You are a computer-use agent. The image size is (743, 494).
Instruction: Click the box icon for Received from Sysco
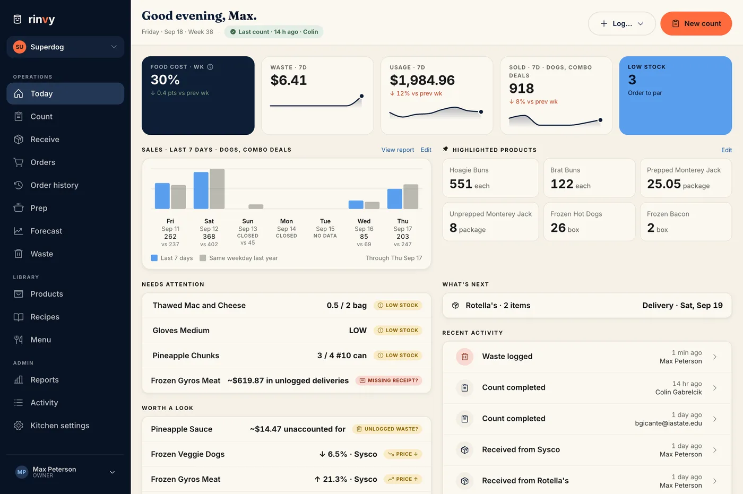point(464,450)
